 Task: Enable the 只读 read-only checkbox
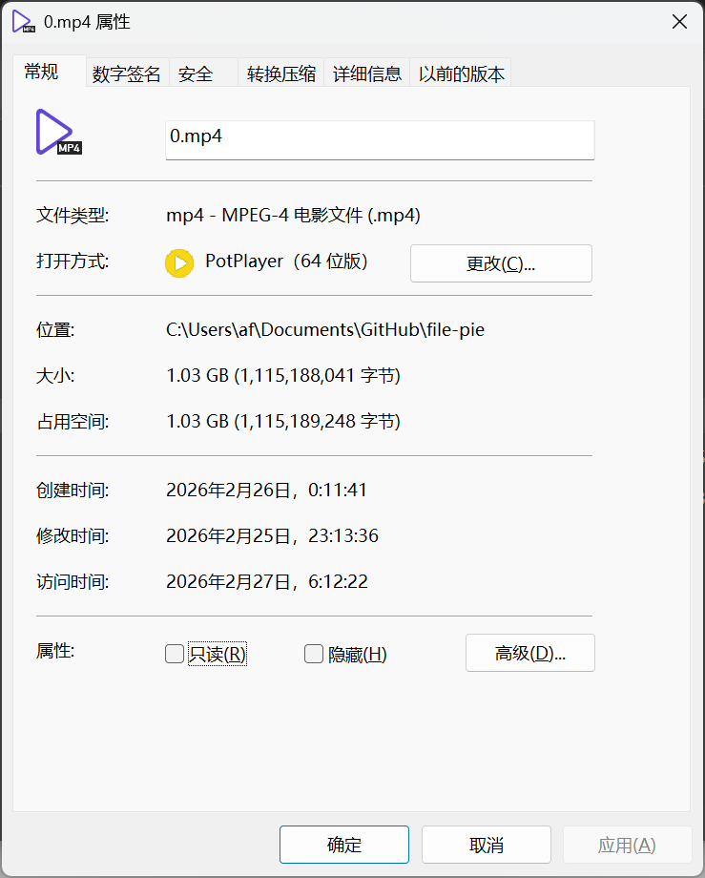click(x=175, y=654)
